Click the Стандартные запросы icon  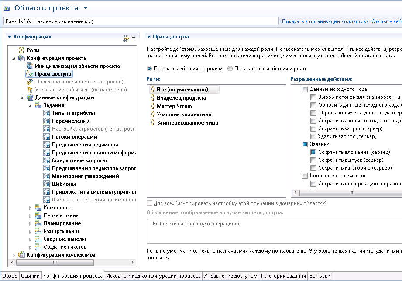(47, 160)
